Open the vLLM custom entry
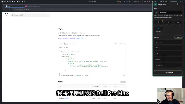Viewport: 185px width, 104px height. click(x=168, y=53)
